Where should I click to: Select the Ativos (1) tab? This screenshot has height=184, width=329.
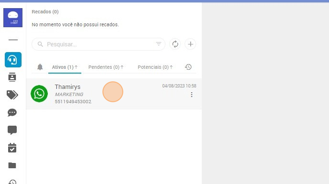(x=65, y=67)
